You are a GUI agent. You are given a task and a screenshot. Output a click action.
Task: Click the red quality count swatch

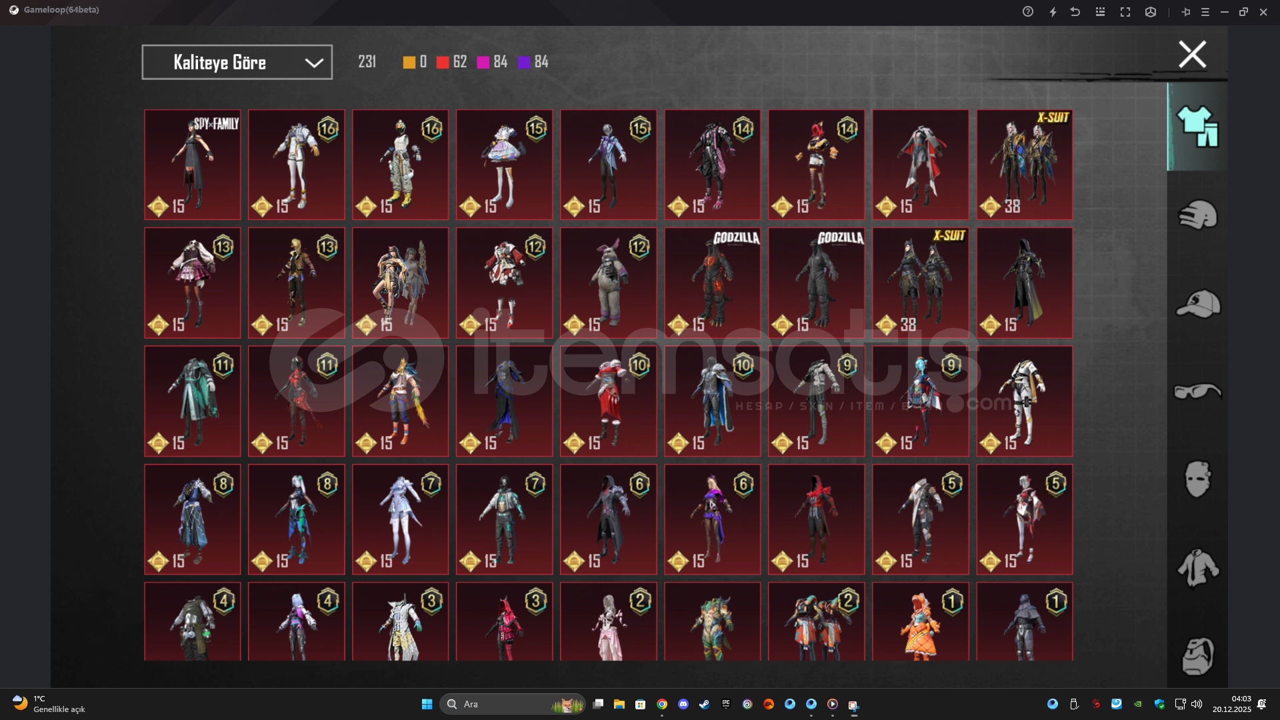click(x=443, y=62)
